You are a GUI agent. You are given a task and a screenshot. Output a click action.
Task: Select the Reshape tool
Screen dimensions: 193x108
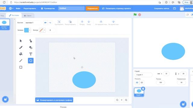(x=31, y=41)
